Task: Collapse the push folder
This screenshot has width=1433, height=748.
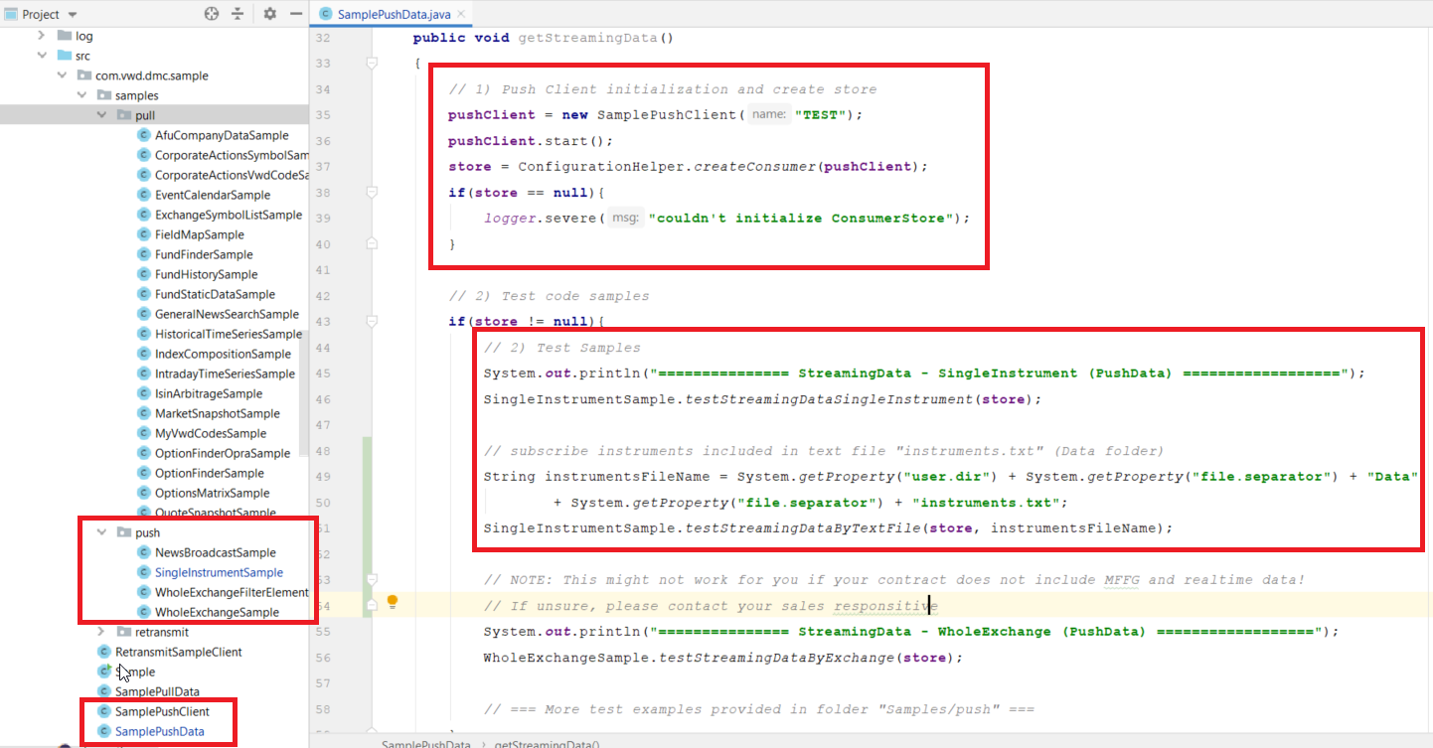Action: tap(101, 532)
